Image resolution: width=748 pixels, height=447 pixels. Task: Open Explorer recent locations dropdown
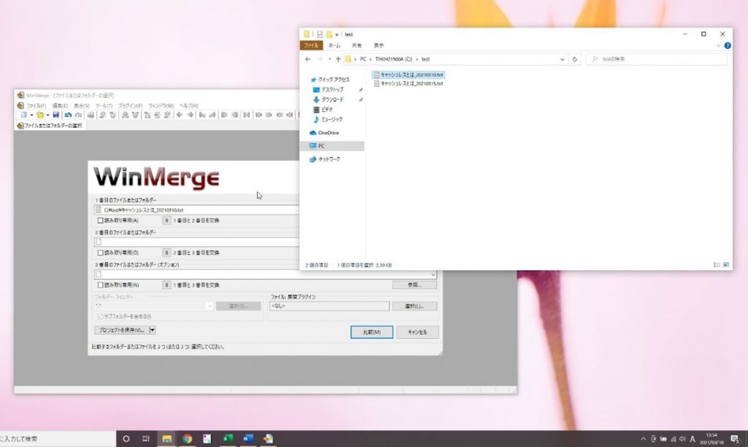pos(329,59)
